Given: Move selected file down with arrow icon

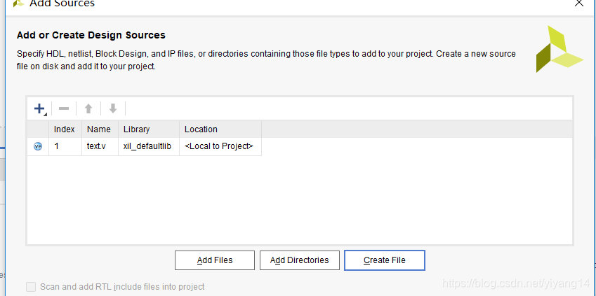Looking at the screenshot, I should tap(113, 109).
